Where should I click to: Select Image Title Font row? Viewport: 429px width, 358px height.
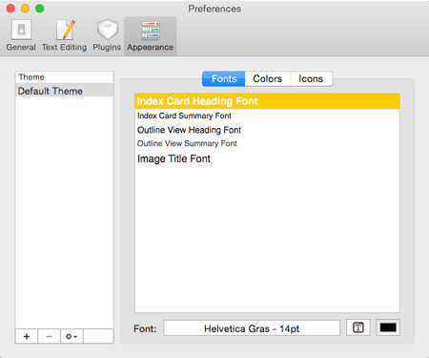(267, 158)
